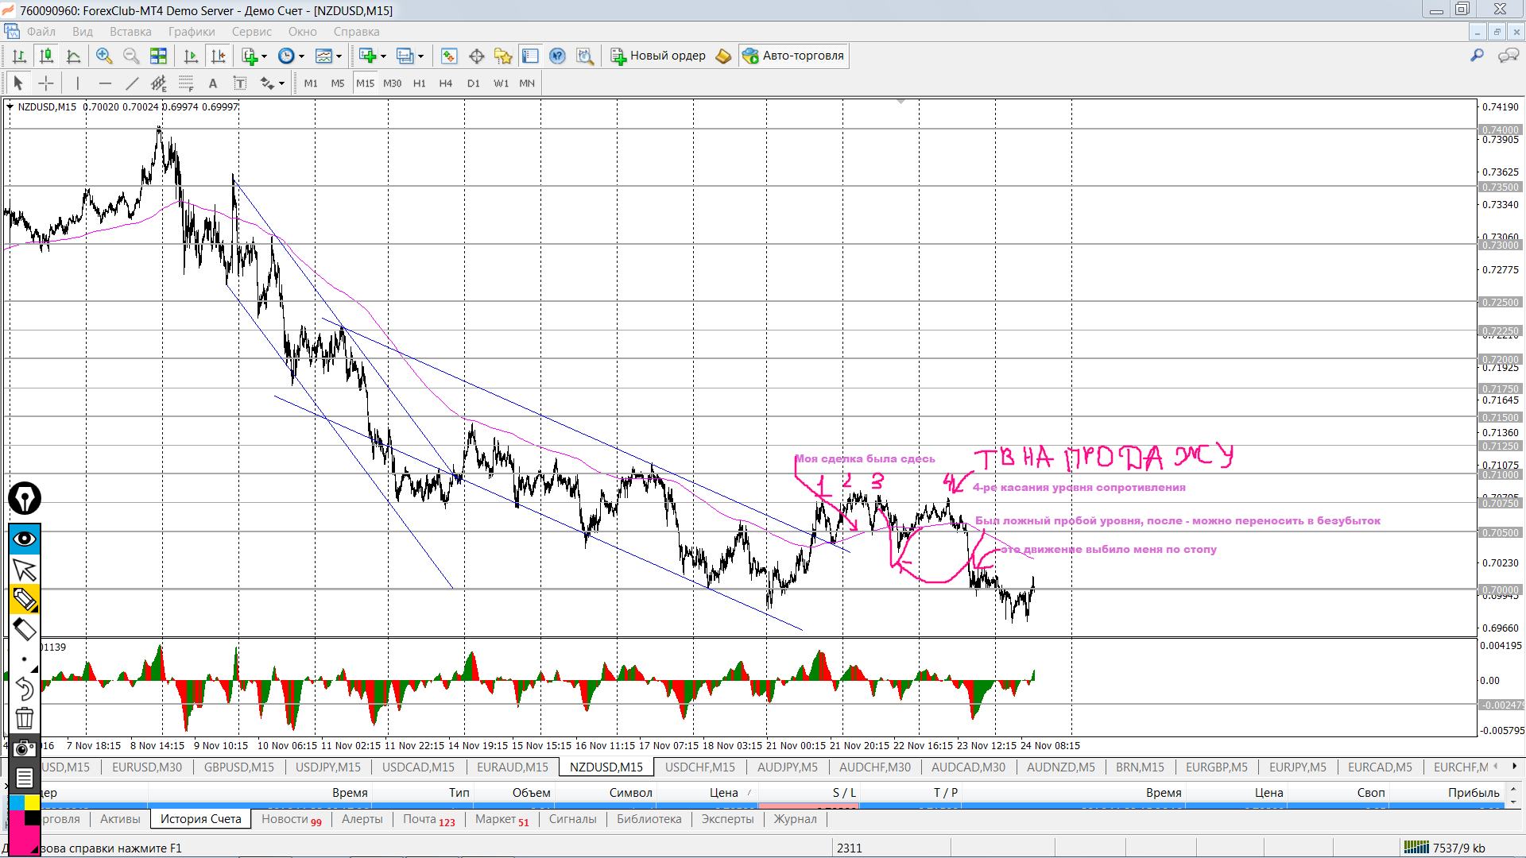Expand the arrows objects dropdown
This screenshot has width=1526, height=858.
282,84
